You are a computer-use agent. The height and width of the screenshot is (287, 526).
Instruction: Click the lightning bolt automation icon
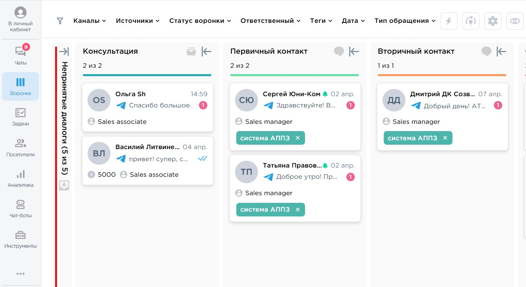tap(449, 21)
